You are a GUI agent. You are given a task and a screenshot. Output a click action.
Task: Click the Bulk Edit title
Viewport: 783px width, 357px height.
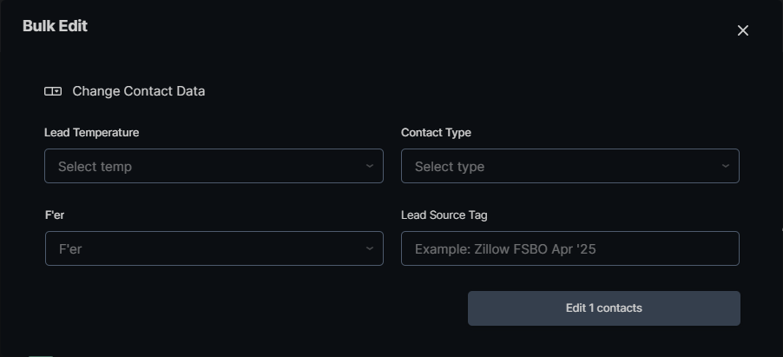55,26
